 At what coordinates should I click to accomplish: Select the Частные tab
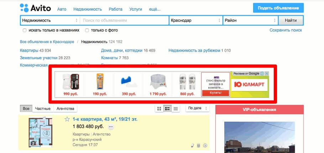43,109
